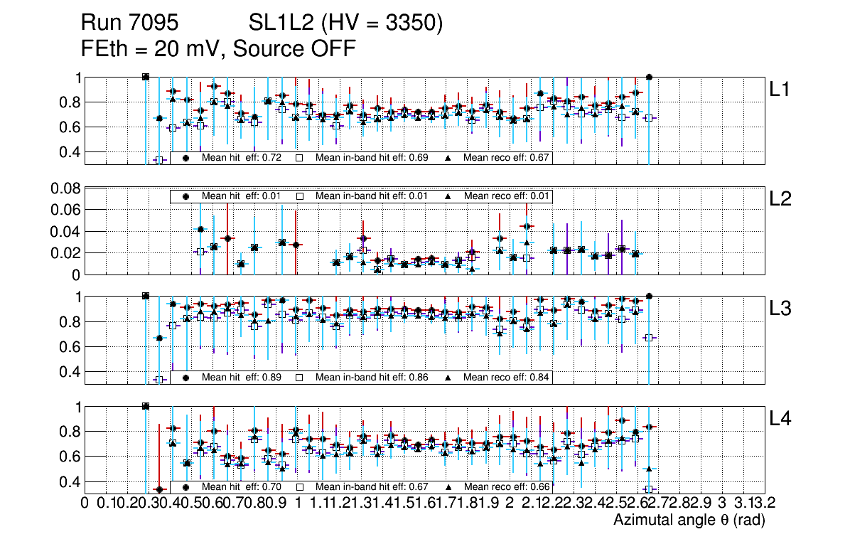Screen dimensions: 850x549
Task: Click the filled circle marker in L1 legend
Action: coord(186,158)
